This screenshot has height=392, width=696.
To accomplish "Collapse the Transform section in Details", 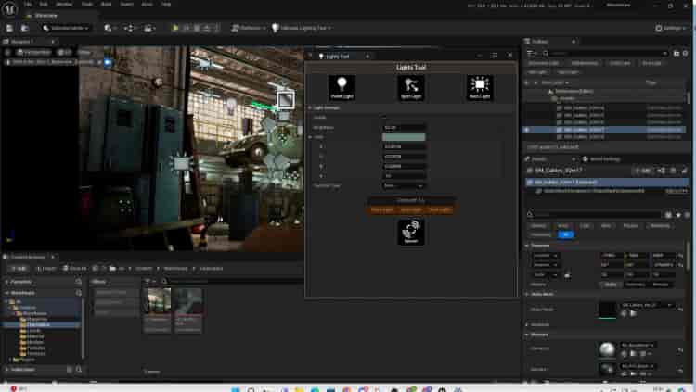I will 527,246.
